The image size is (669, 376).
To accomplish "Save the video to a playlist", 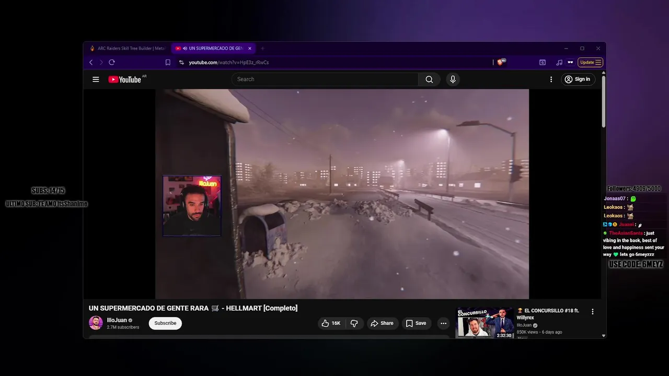I will point(416,323).
